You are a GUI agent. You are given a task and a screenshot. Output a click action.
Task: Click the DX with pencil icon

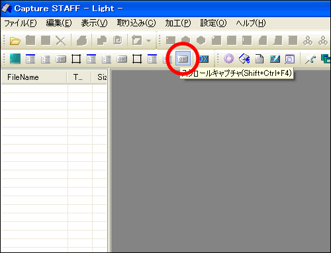(x=275, y=59)
